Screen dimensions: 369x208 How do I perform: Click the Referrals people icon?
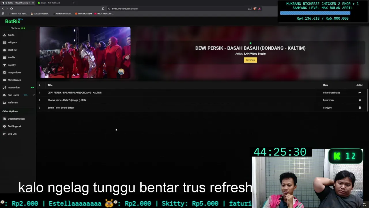(x=4, y=103)
